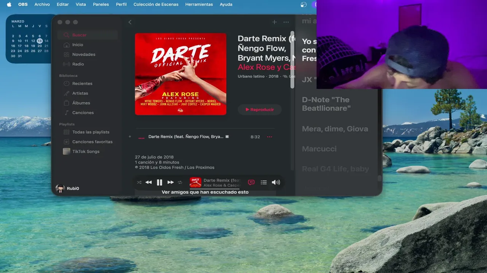Open the Alex Rose y Cas... artist link
This screenshot has height=273, width=487.
[x=266, y=67]
